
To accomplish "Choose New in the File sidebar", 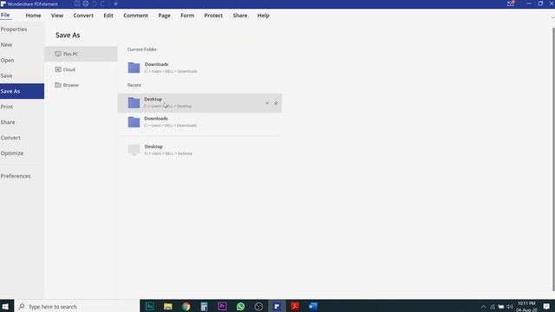I will [x=22, y=45].
